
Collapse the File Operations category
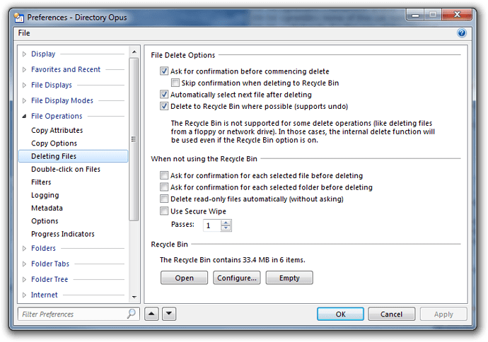pos(24,117)
